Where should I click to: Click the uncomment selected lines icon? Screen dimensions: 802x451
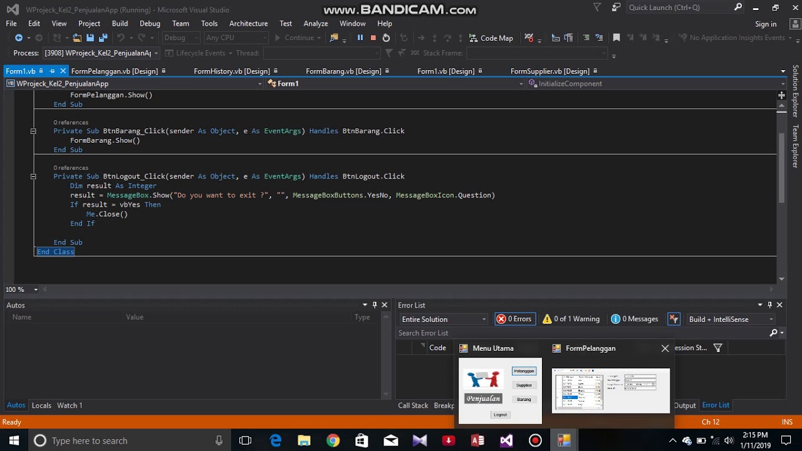(599, 38)
